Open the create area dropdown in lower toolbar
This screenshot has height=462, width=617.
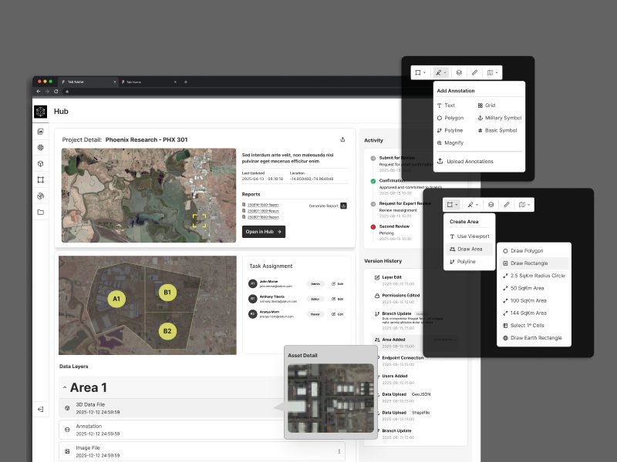(x=453, y=205)
